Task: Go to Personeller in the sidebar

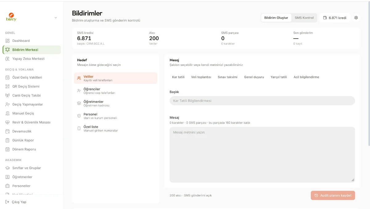Action: [32, 186]
